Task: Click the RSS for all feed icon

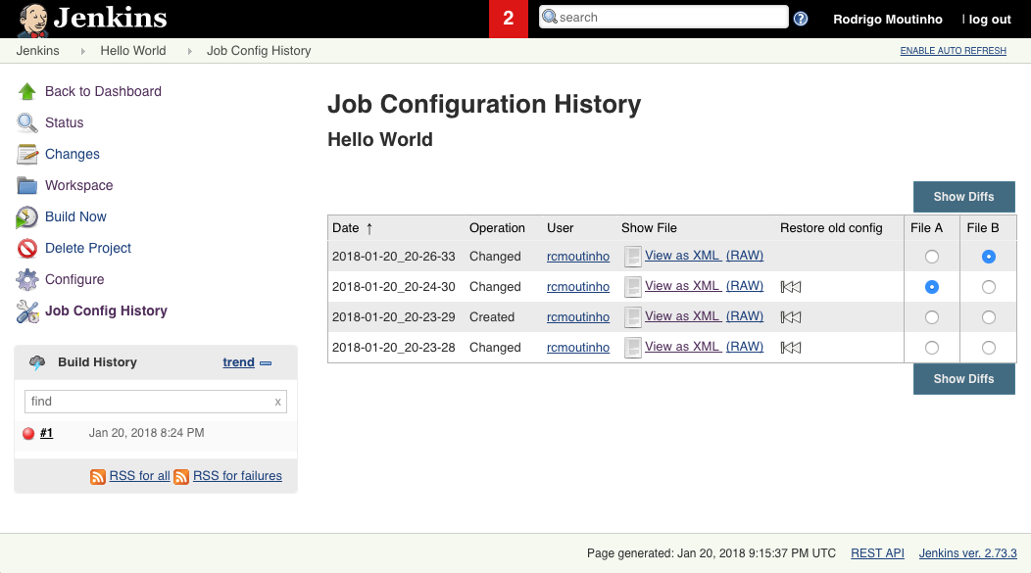Action: pos(98,476)
